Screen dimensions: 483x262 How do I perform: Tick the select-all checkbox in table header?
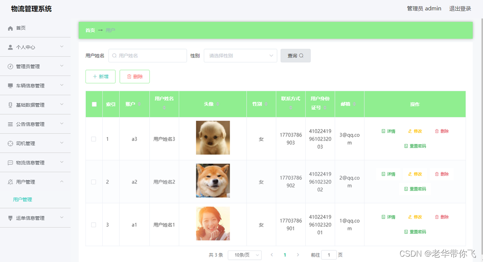click(x=94, y=104)
